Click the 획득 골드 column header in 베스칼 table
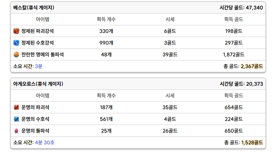 pos(234,19)
